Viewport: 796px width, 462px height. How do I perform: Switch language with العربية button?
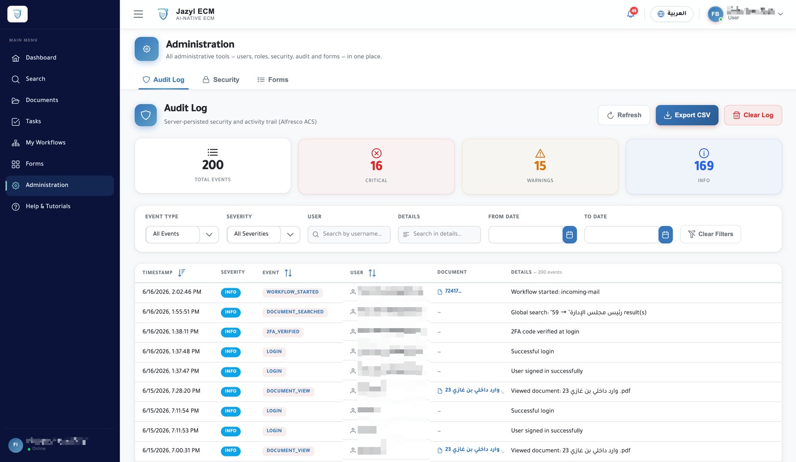672,14
